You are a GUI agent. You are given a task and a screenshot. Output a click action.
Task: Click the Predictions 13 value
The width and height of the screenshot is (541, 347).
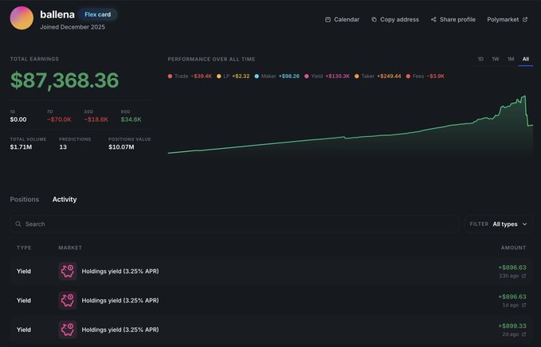(63, 147)
